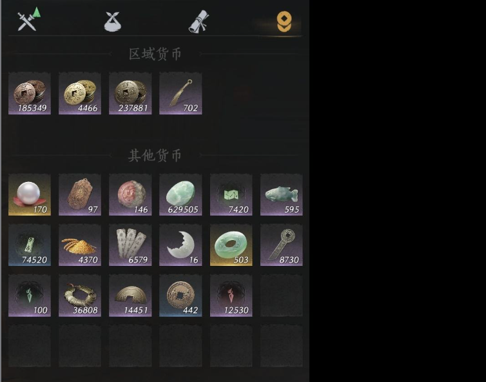The width and height of the screenshot is (486, 382).
Task: Select the copper coins showing 185349
Action: click(30, 94)
